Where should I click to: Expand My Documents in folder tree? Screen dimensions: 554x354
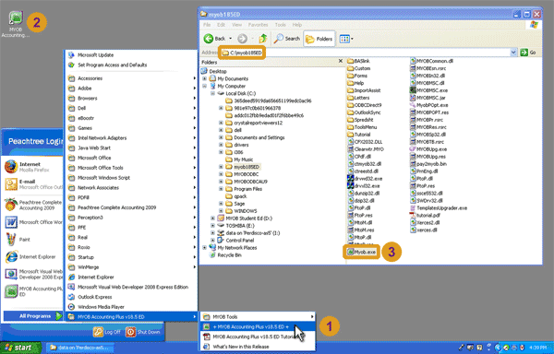point(205,78)
